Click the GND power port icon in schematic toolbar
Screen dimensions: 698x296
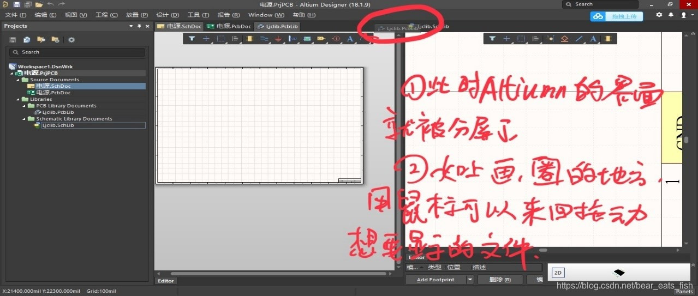(x=278, y=39)
